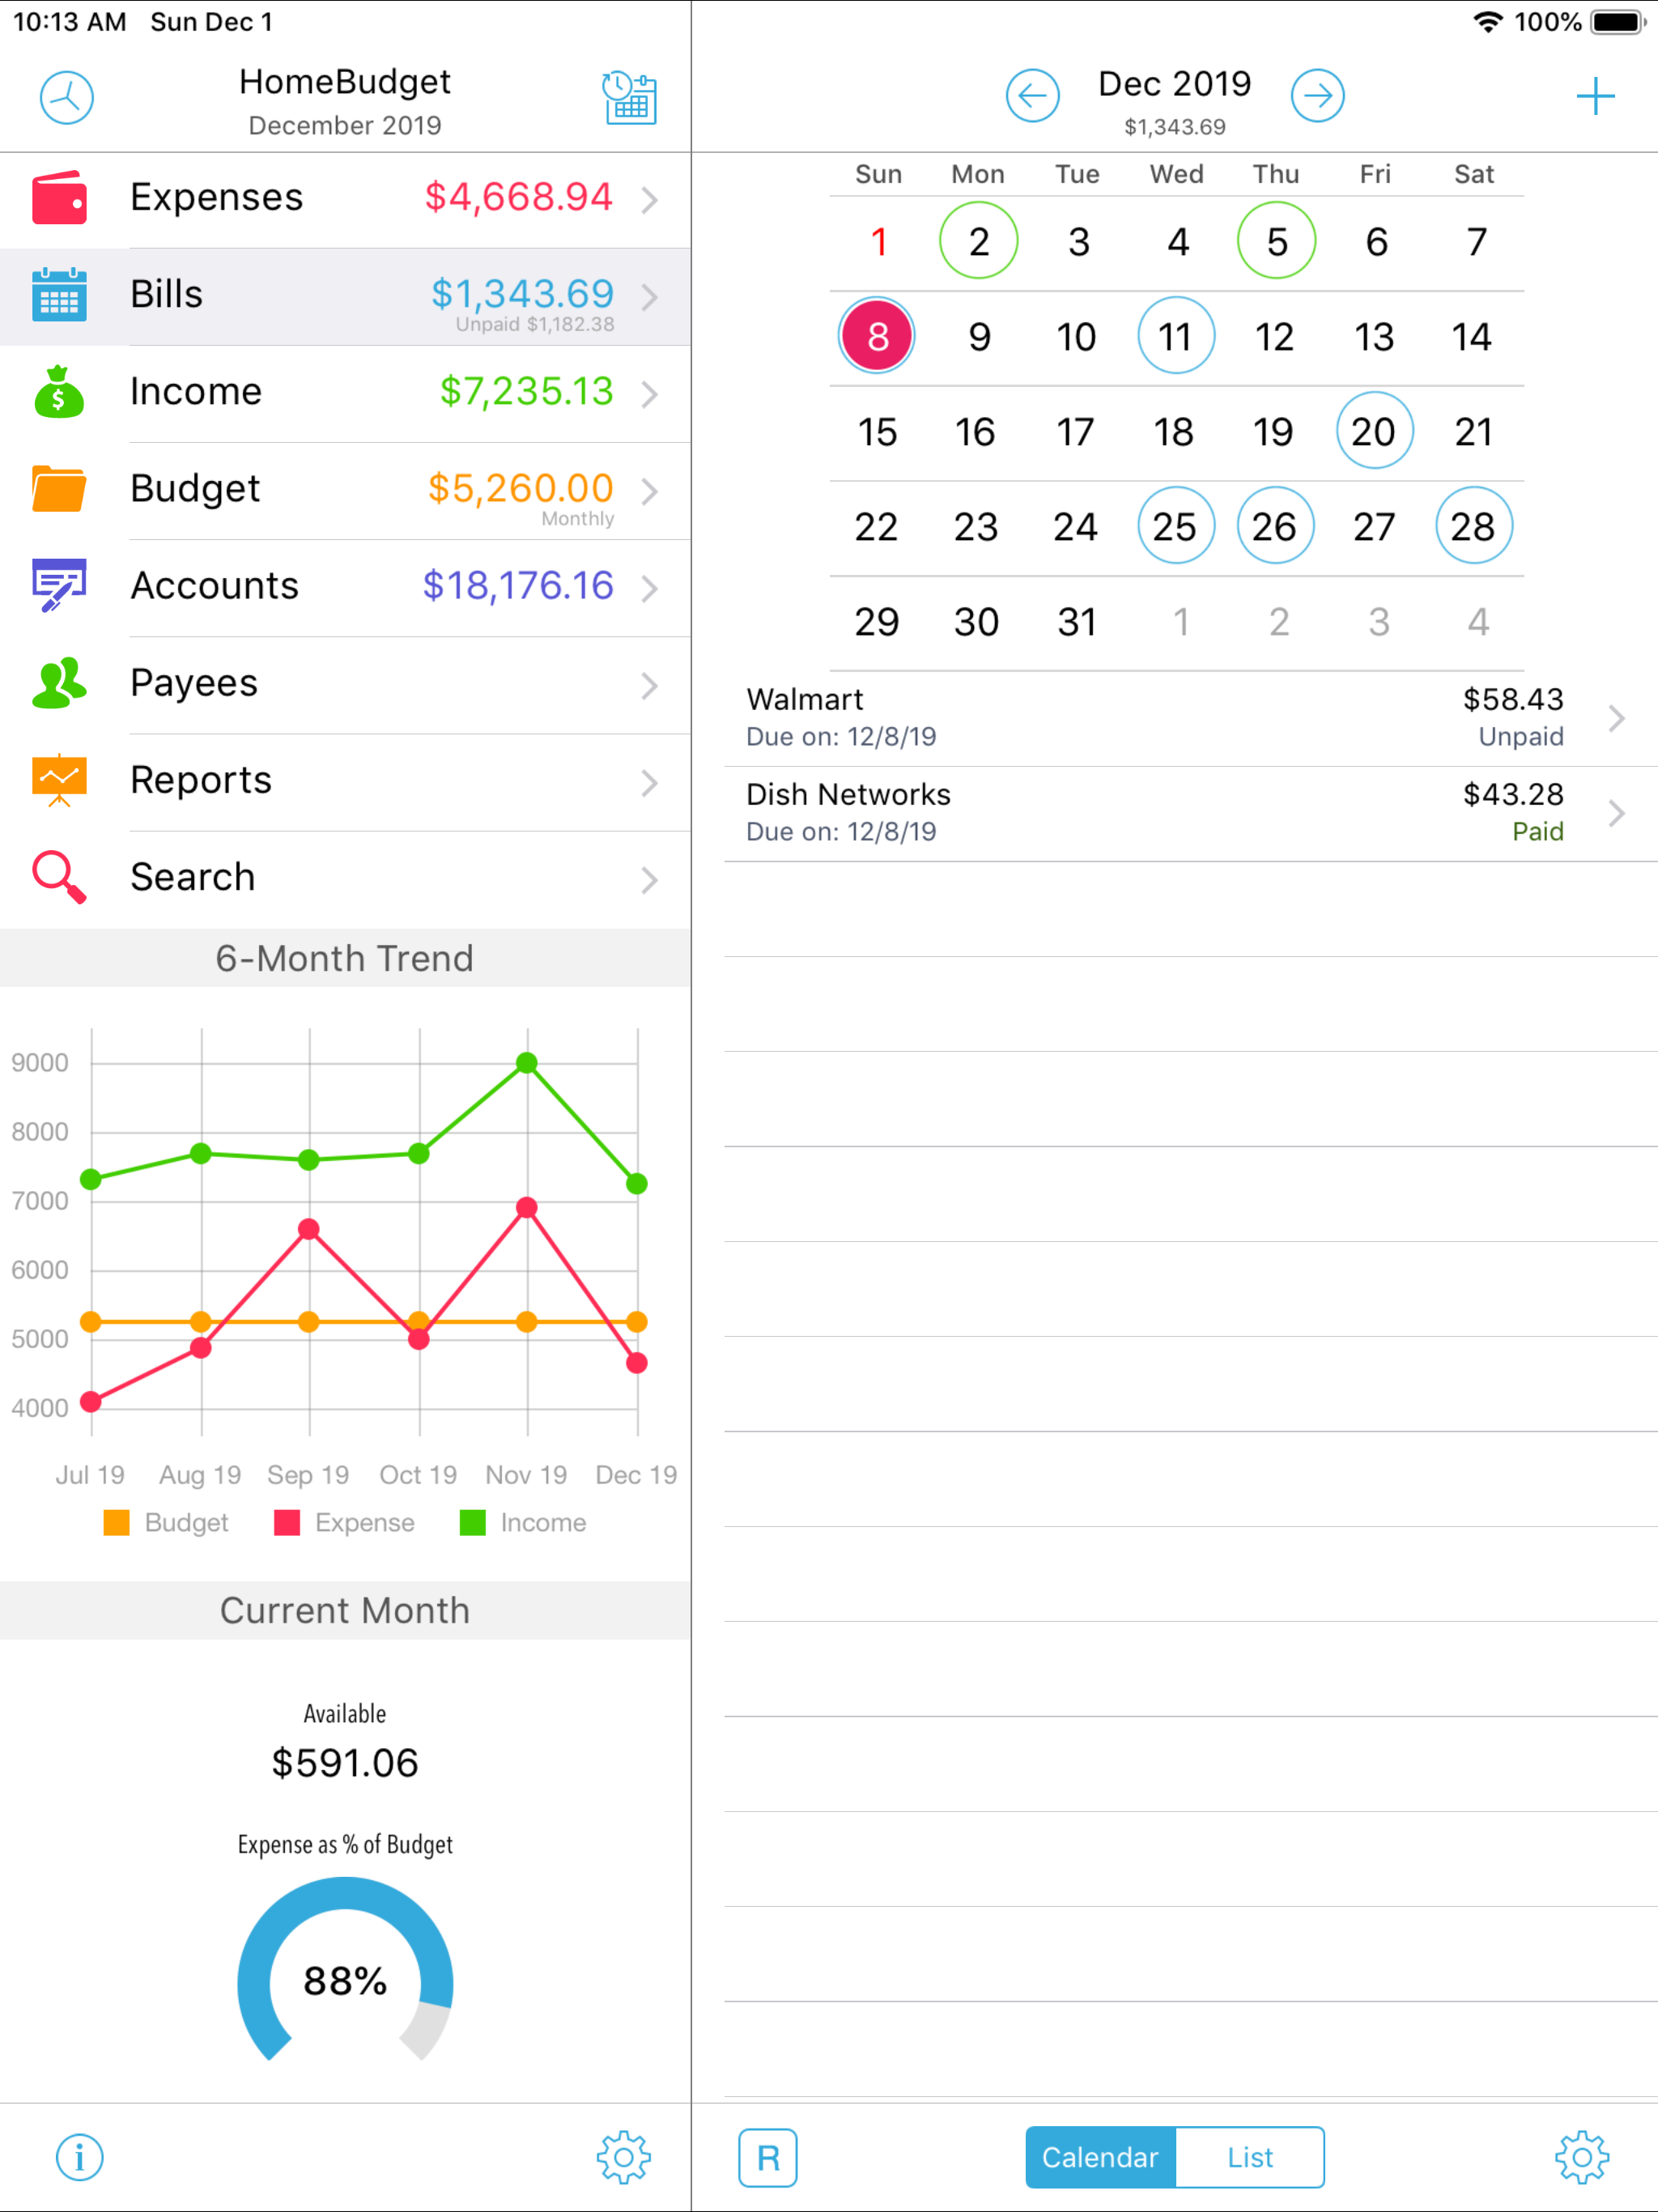Switch to List view segment
Viewport: 1658px width, 2212px height.
click(x=1250, y=2158)
